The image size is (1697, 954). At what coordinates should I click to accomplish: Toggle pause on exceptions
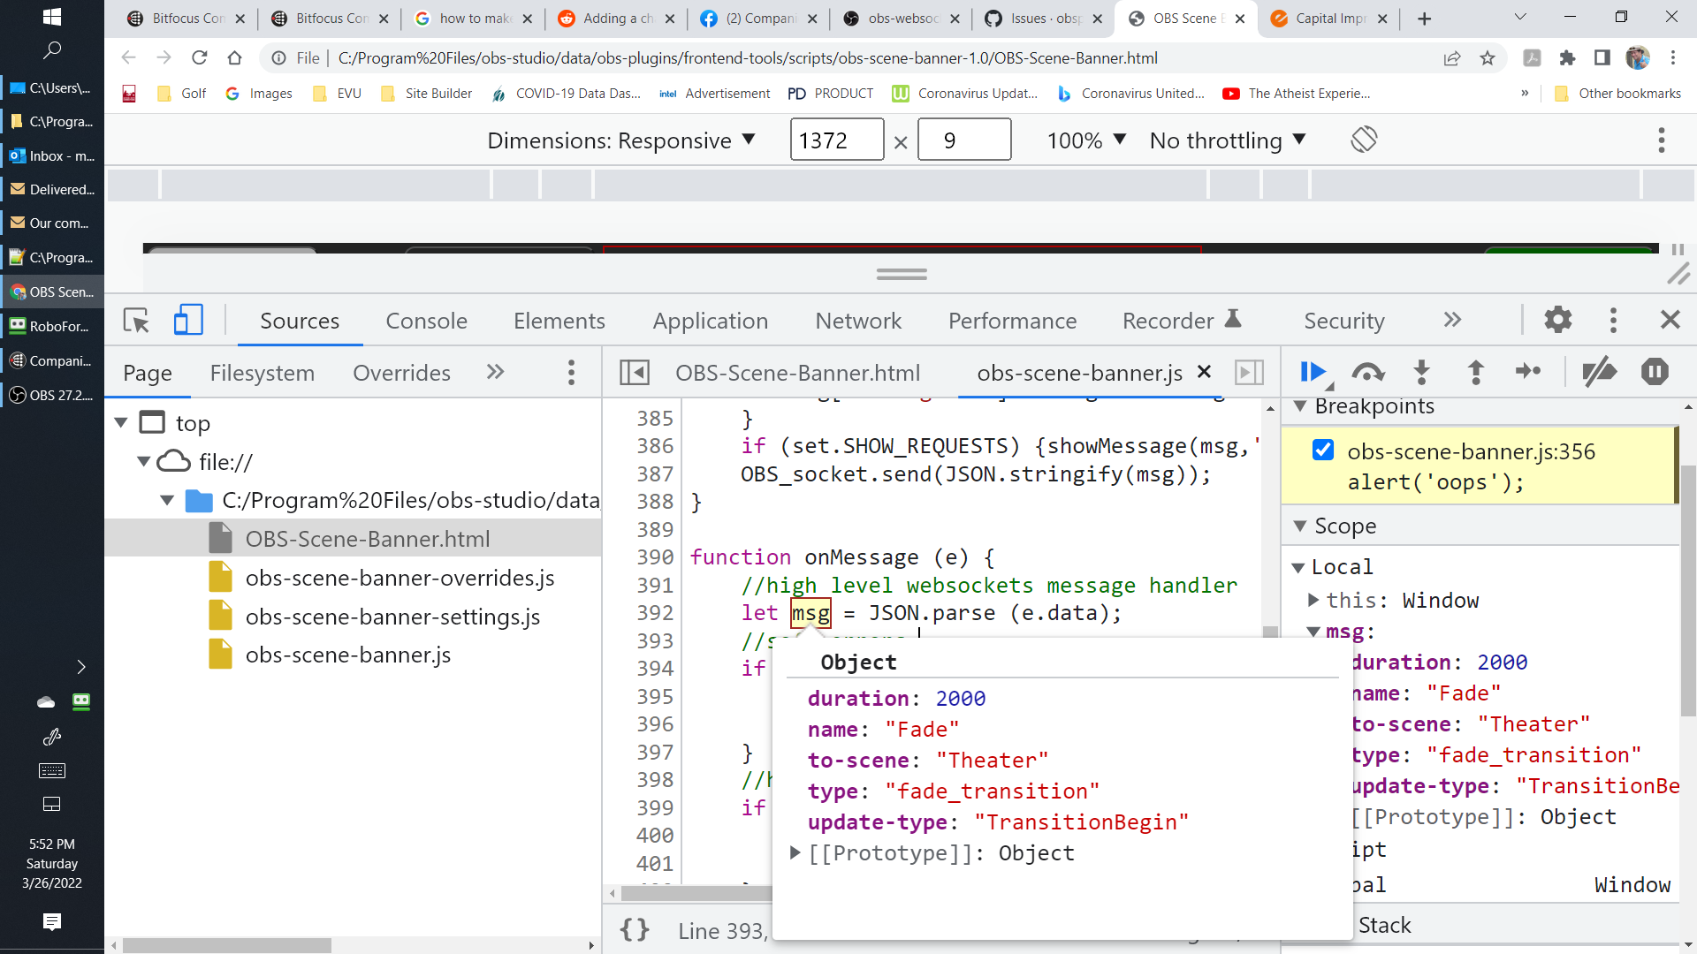pyautogui.click(x=1655, y=372)
